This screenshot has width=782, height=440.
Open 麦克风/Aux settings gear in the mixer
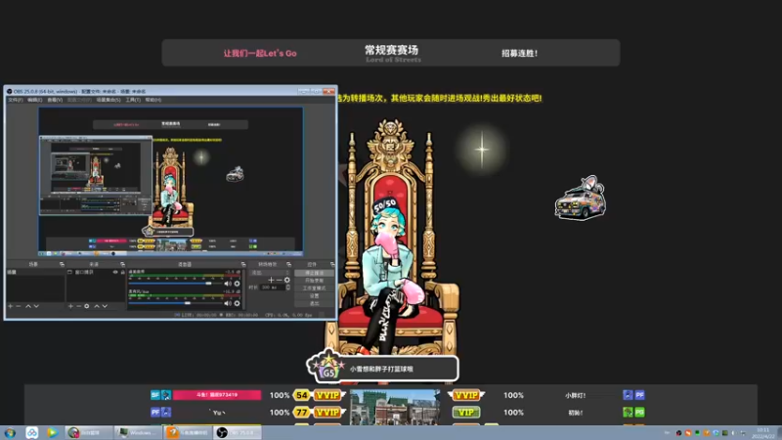pos(237,303)
